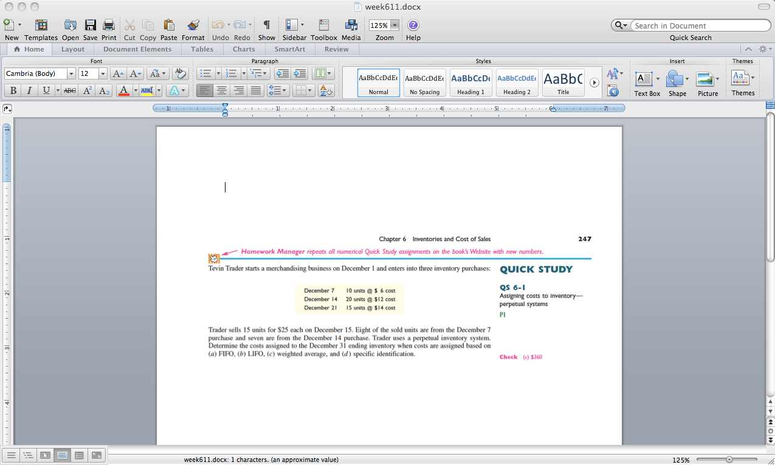Switch to the SmartArt tab
This screenshot has width=775, height=465.
click(290, 49)
